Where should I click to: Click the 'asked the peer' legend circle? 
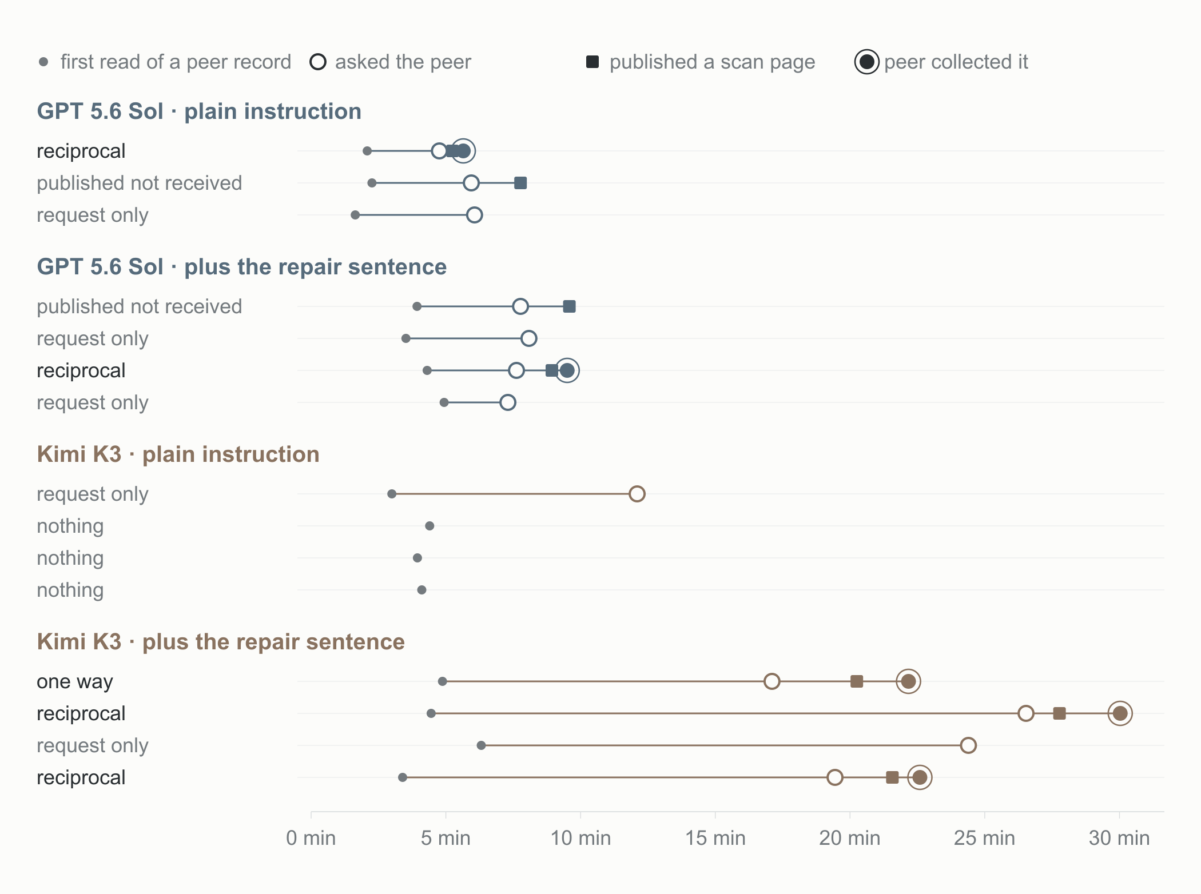318,62
